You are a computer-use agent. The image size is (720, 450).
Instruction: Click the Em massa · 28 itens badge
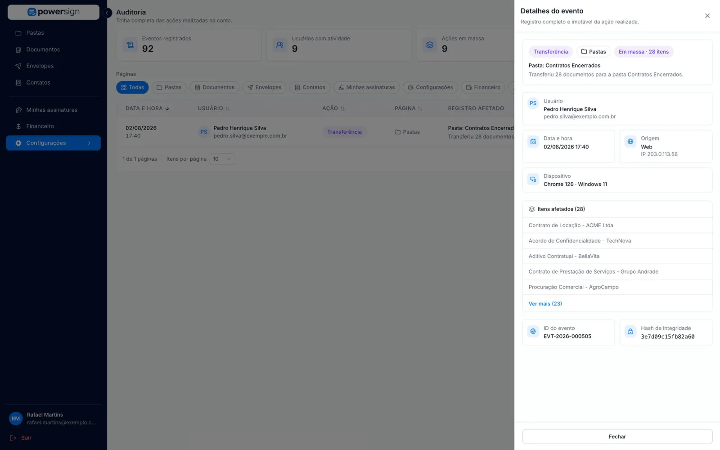[x=643, y=52]
